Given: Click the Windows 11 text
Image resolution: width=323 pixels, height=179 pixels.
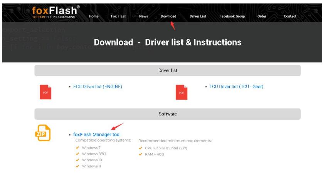Looking at the screenshot, I should click(91, 166).
